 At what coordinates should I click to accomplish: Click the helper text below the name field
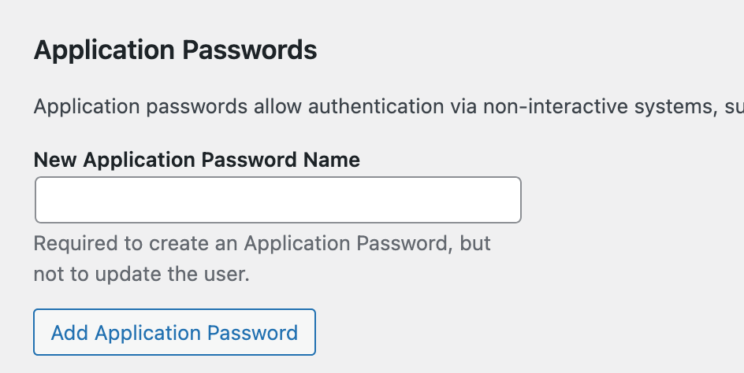pyautogui.click(x=262, y=259)
